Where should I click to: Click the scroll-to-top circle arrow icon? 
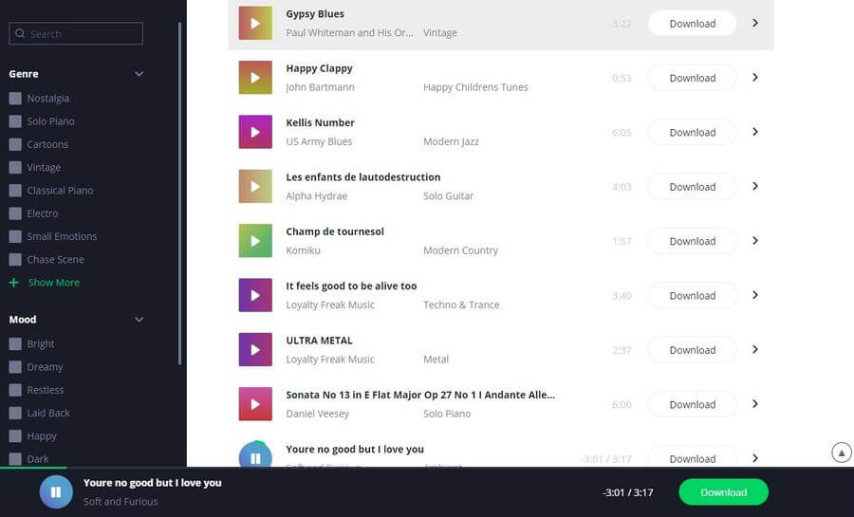[842, 452]
